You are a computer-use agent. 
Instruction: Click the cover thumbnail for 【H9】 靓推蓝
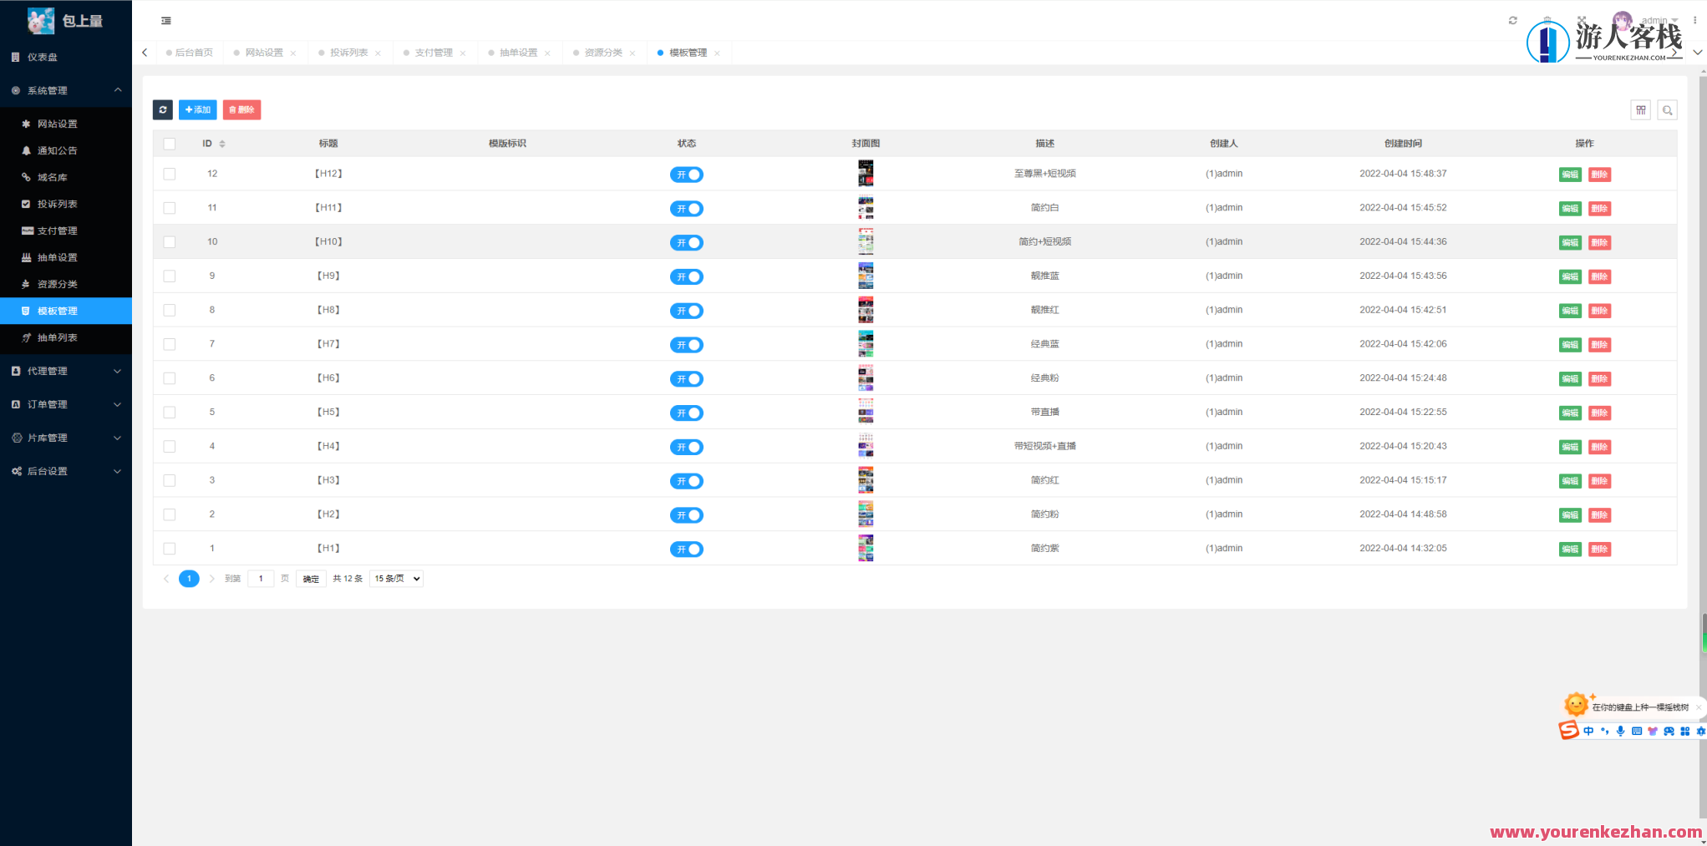click(866, 276)
